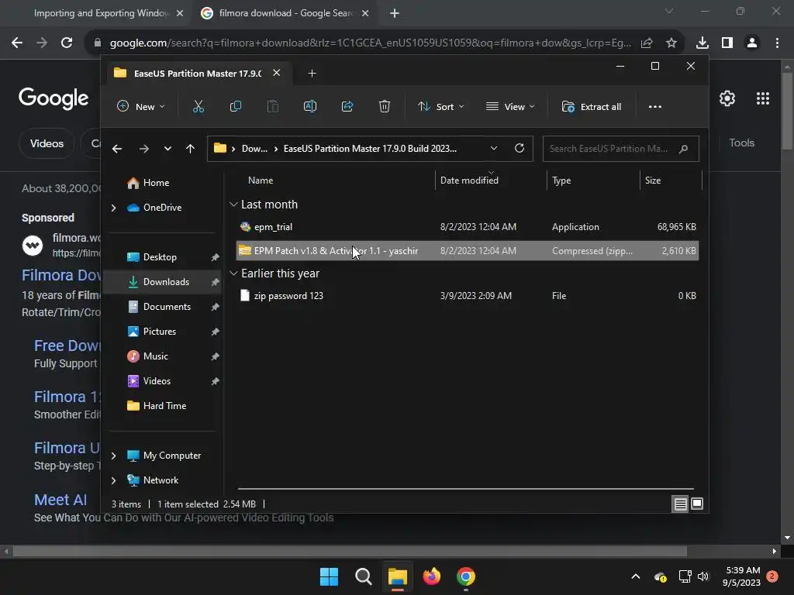Bookmark this page with the star icon

[x=671, y=43]
